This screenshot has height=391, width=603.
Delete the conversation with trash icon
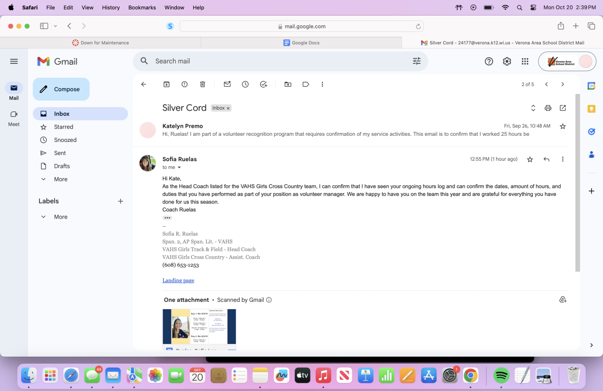[x=203, y=84]
